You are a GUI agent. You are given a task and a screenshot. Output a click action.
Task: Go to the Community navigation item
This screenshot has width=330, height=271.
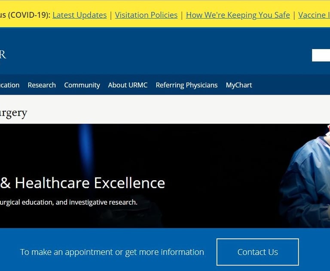(82, 85)
